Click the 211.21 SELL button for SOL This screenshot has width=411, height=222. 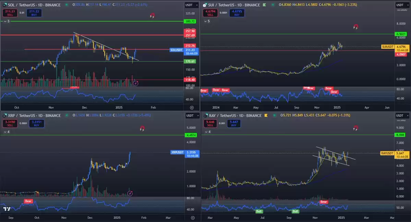(10, 13)
